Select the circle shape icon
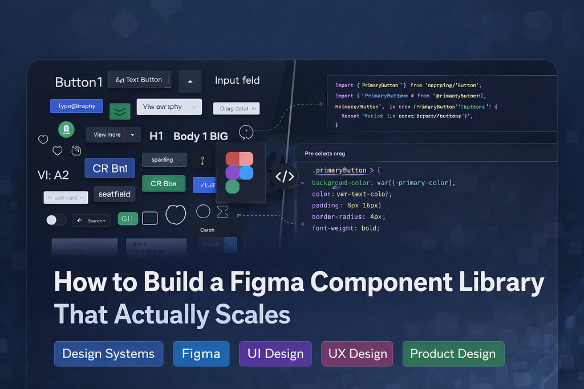The image size is (584, 389). tap(202, 211)
